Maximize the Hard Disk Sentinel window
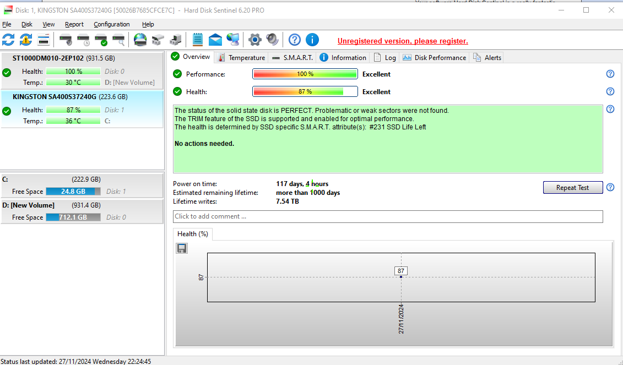Viewport: 623px width, 365px height. (586, 10)
